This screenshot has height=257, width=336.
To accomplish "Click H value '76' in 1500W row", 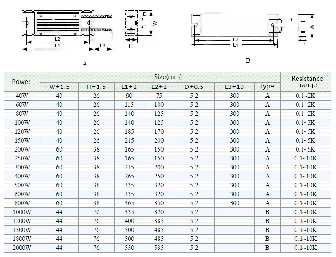I will (96, 230).
